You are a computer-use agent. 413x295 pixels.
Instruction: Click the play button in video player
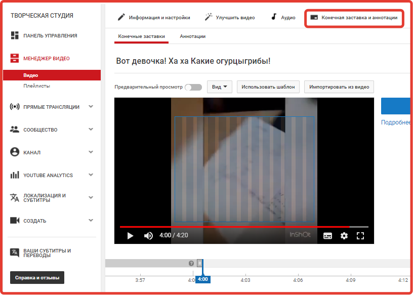130,235
